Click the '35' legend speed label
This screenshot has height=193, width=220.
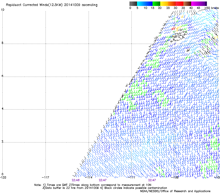pyautogui.click(x=183, y=8)
